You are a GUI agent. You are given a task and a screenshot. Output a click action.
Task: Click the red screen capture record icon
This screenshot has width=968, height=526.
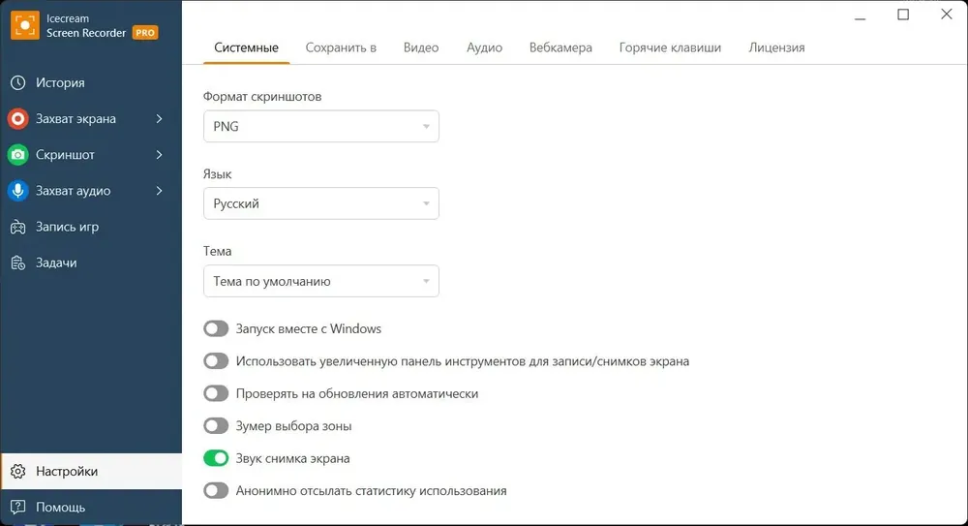tap(17, 119)
